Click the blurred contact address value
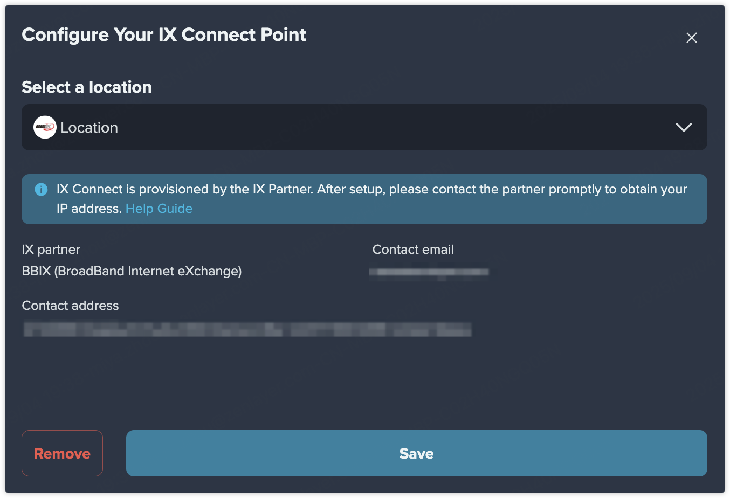The width and height of the screenshot is (730, 498). click(247, 329)
